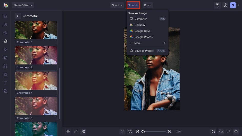Viewport: 242px width, 136px height.
Task: Click the BeFunky logo icon
Action: [x=6, y=5]
